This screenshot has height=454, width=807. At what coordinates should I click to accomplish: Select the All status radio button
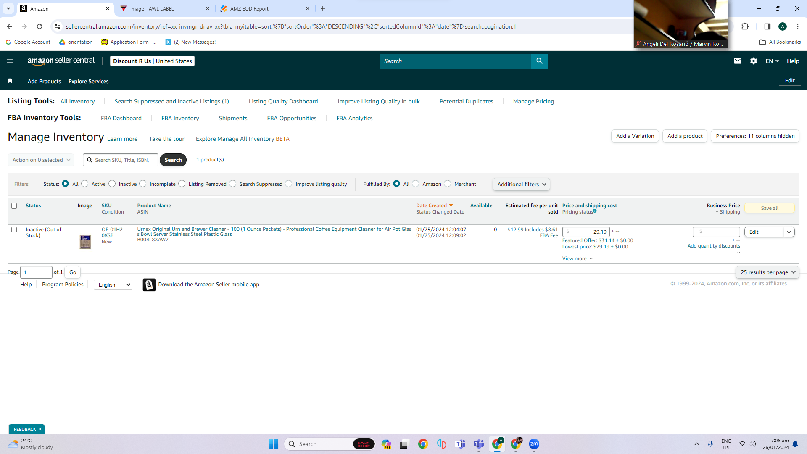click(x=65, y=184)
